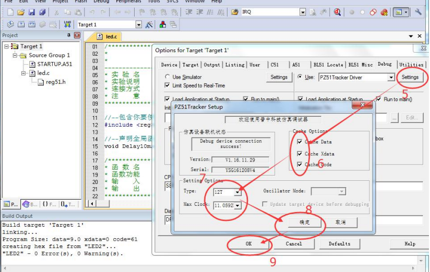Open the IRQ find combo box dropdown

pyautogui.click(x=303, y=12)
